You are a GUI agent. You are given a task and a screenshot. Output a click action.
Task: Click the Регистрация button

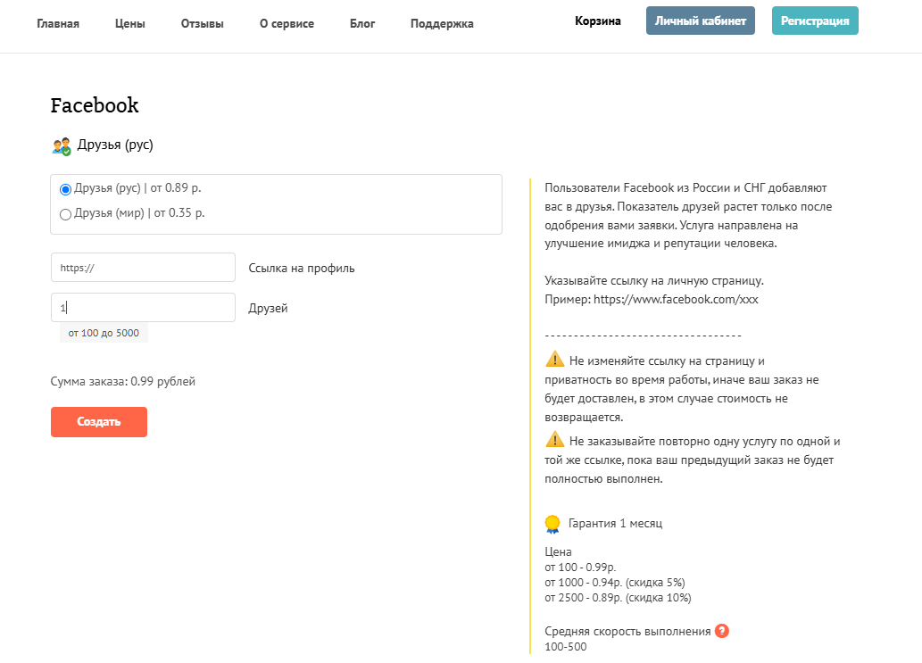tap(815, 21)
